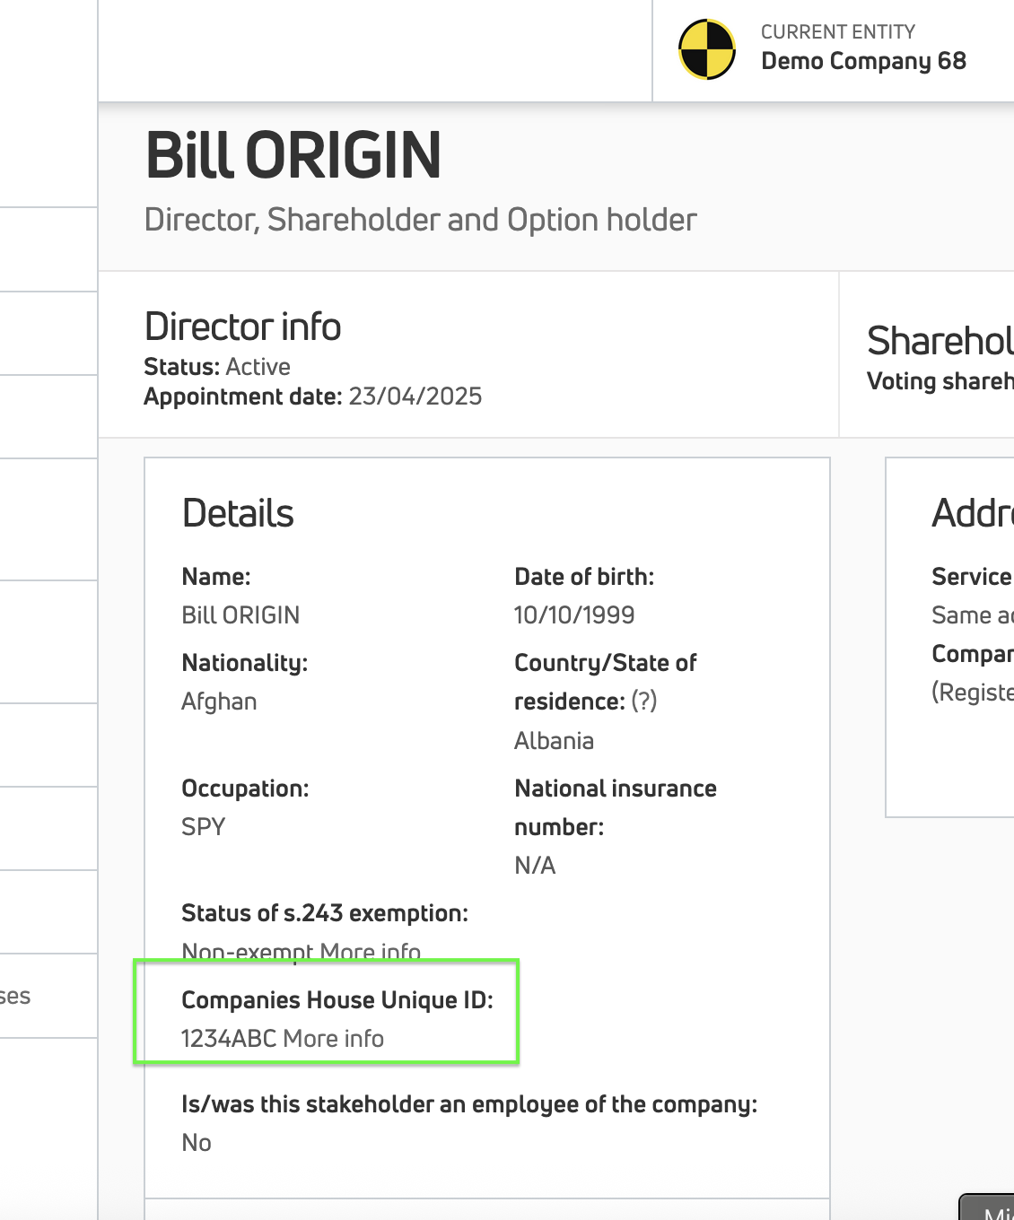
Task: Click the Address card heading
Action: [972, 514]
